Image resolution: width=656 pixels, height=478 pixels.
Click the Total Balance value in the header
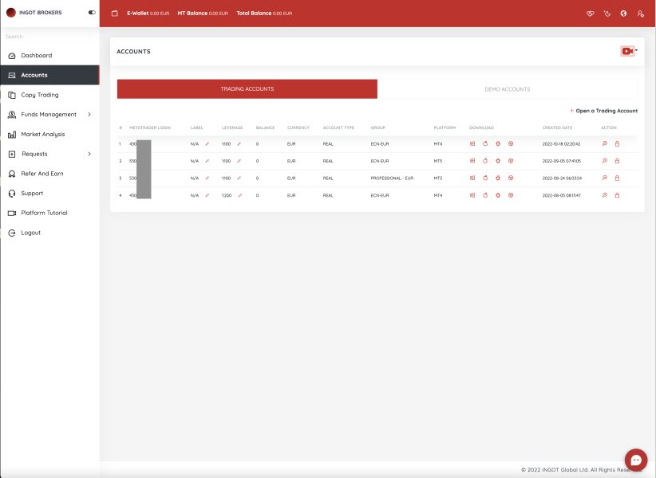click(x=264, y=14)
